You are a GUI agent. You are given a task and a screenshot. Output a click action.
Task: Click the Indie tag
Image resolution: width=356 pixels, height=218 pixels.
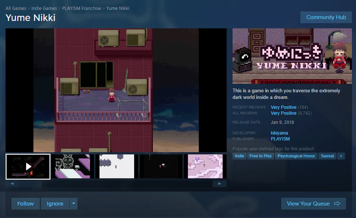(239, 156)
